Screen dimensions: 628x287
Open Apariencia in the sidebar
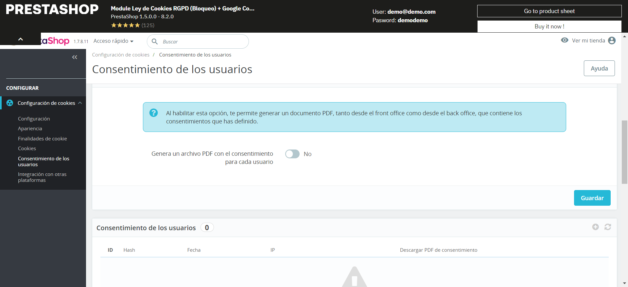pyautogui.click(x=30, y=128)
